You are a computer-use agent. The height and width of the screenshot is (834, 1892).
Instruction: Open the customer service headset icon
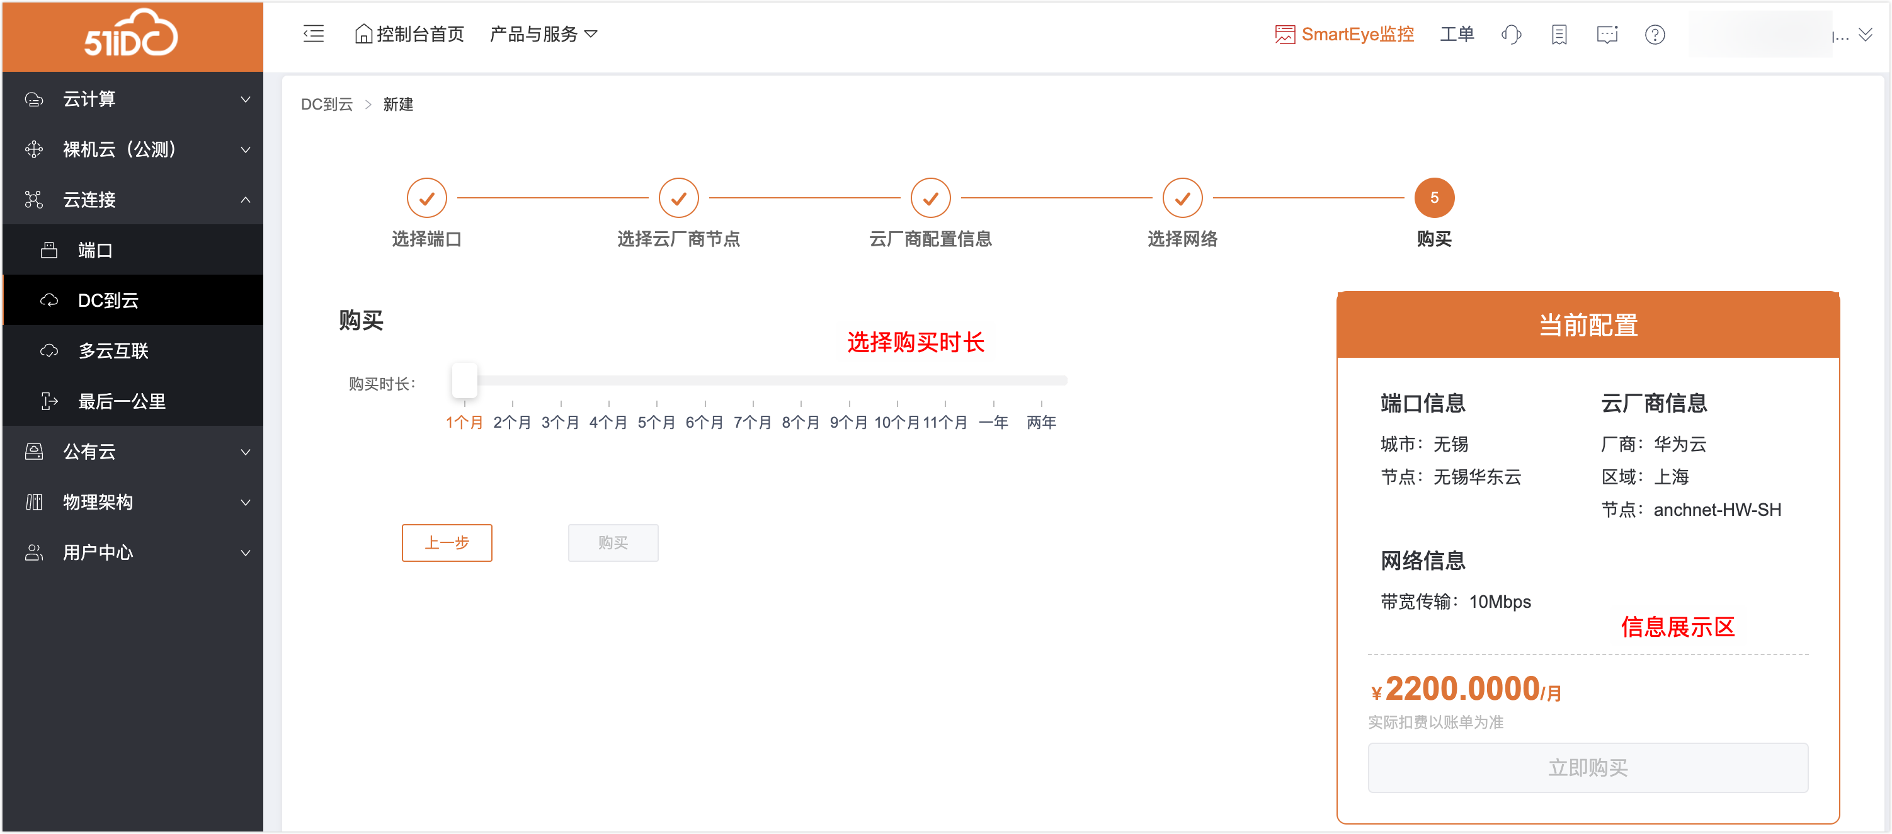point(1511,35)
